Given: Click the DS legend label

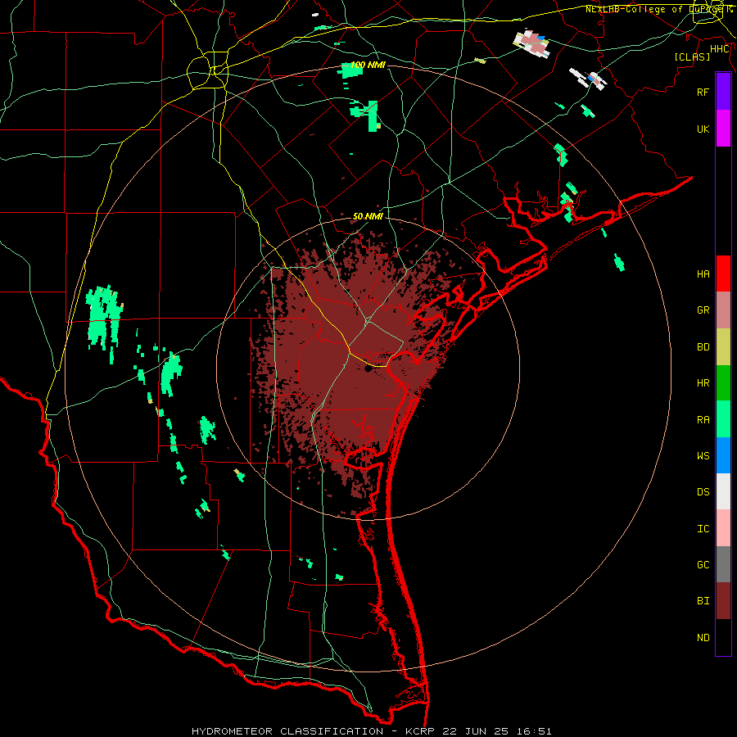Looking at the screenshot, I should (x=703, y=491).
